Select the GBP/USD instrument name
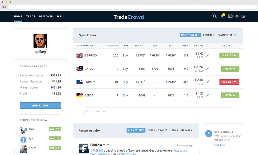The width and height of the screenshot is (258, 155). [91, 55]
